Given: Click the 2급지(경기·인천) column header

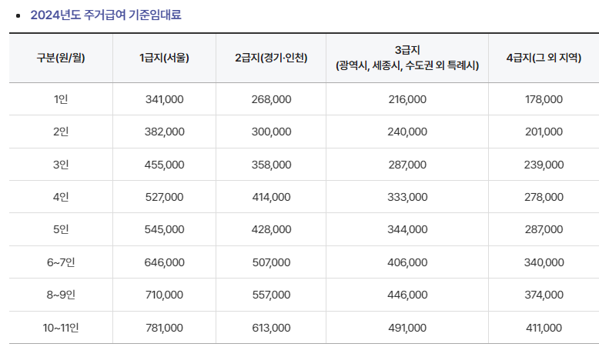Looking at the screenshot, I should click(271, 58).
